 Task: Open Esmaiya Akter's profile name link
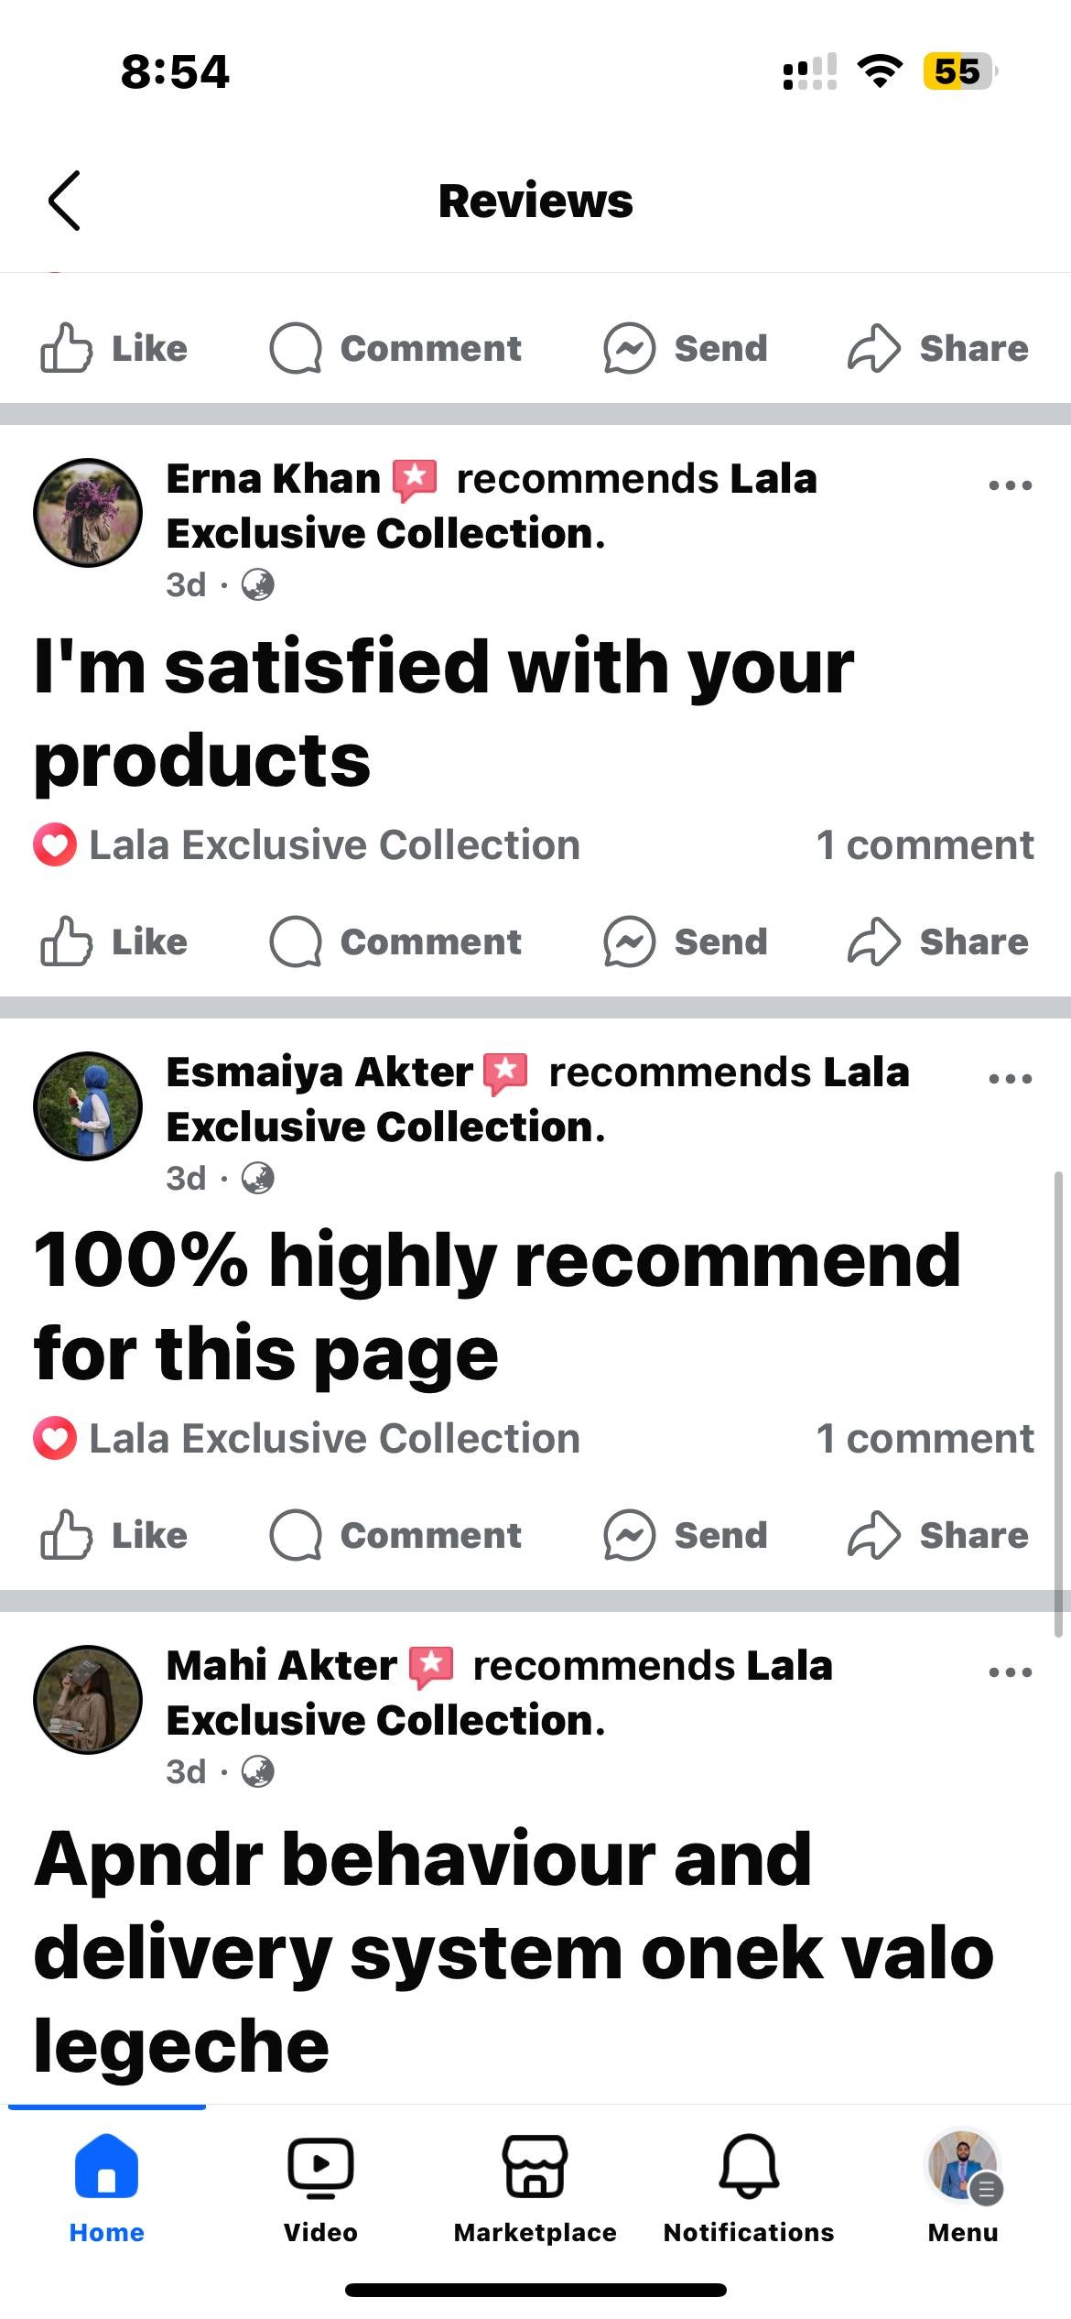point(319,1072)
